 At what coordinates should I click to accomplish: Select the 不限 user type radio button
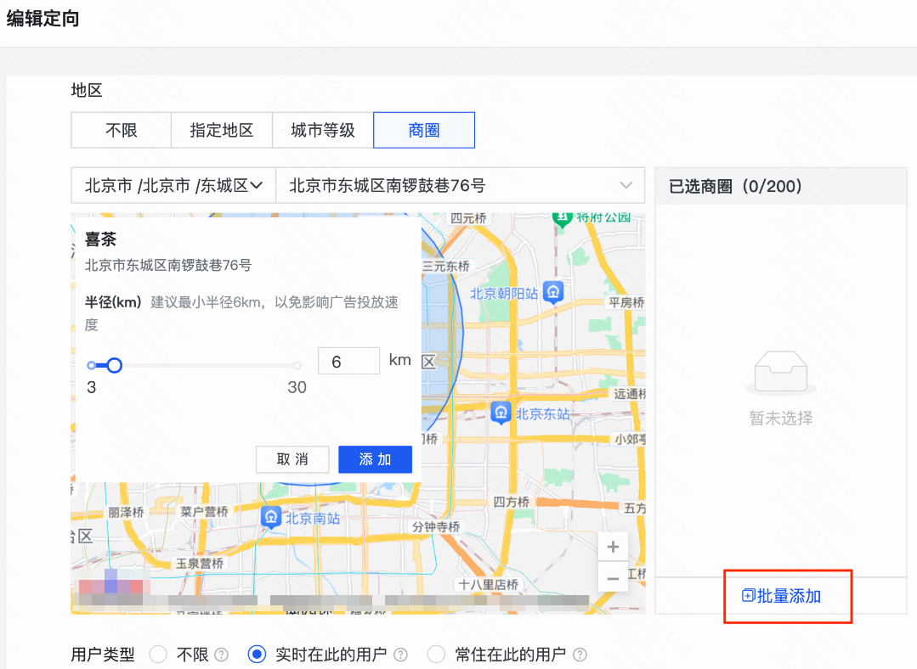click(x=157, y=655)
